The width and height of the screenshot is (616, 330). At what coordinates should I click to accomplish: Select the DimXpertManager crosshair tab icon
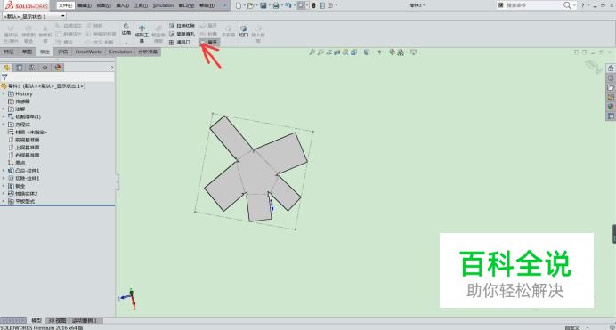[45, 68]
